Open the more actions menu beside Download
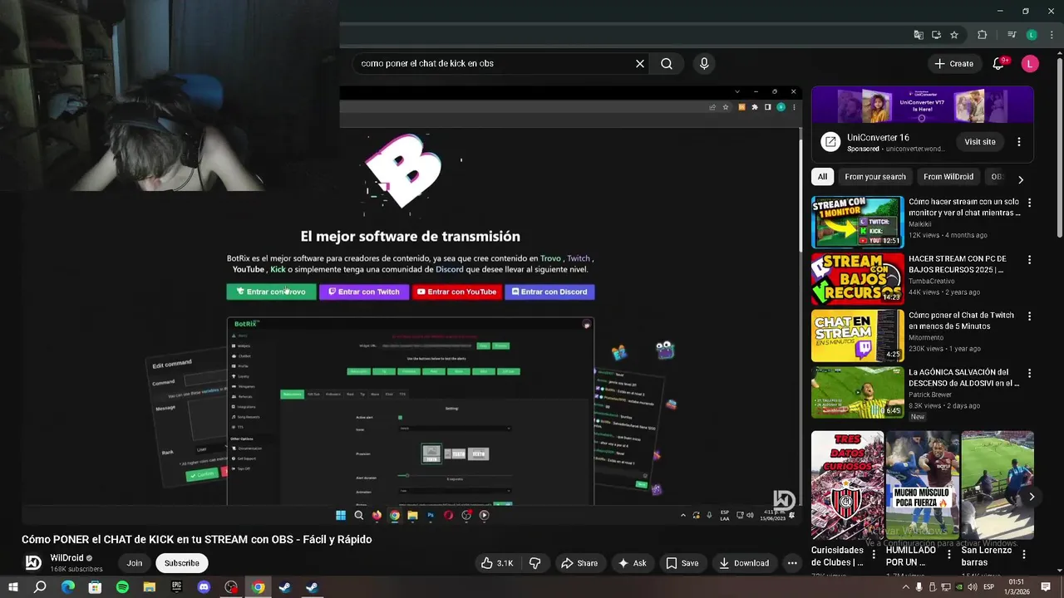This screenshot has height=598, width=1064. [792, 563]
